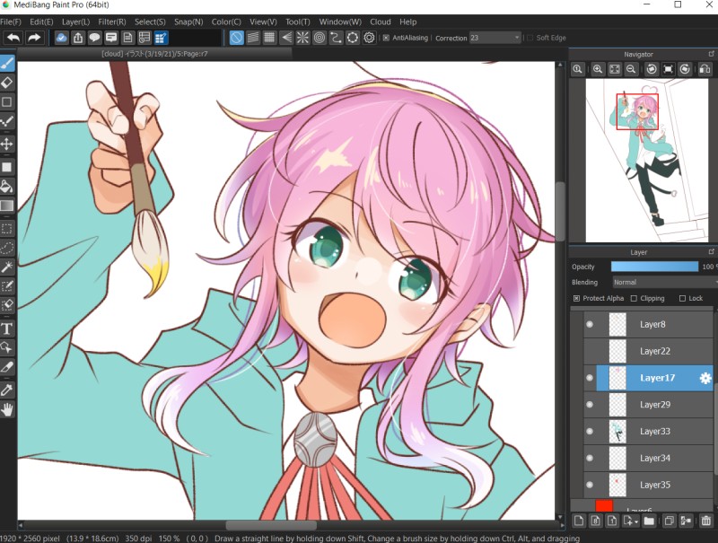The height and width of the screenshot is (543, 718).
Task: Open the Snap menu
Action: coord(188,22)
